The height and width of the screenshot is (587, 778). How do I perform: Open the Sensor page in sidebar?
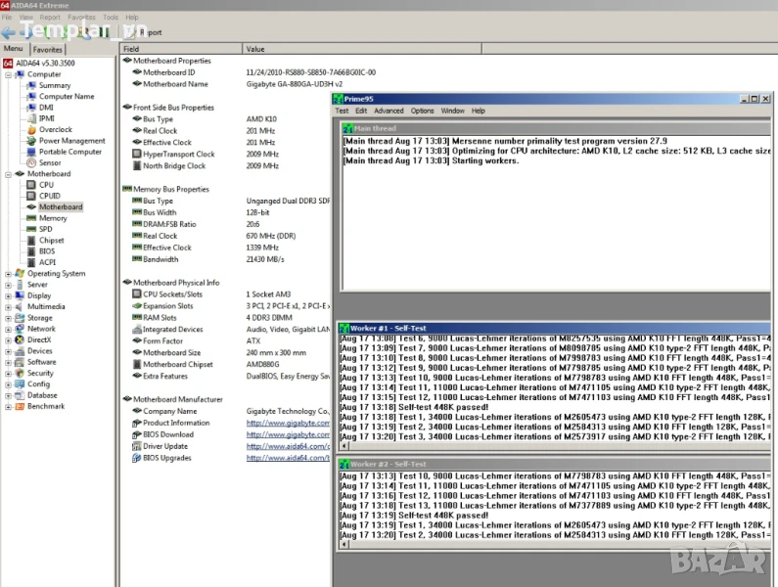coord(49,162)
